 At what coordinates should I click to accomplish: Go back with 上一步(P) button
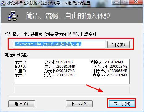click(x=79, y=104)
